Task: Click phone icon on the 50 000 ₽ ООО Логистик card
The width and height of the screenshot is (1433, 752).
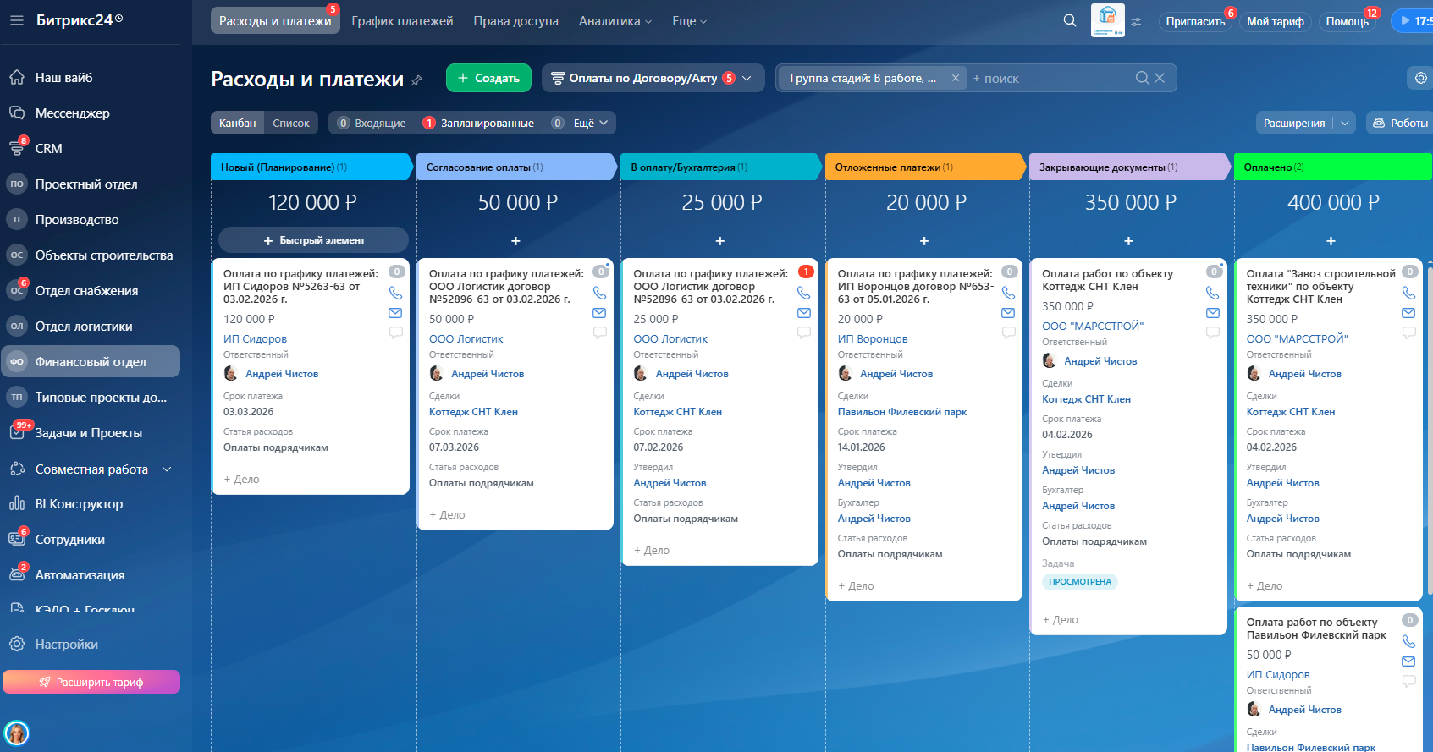Action: (599, 293)
